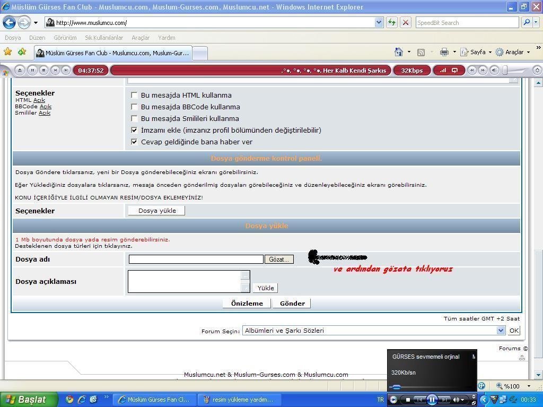Click the 'Gönder' submit button
Image resolution: width=543 pixels, height=407 pixels.
[x=292, y=304]
